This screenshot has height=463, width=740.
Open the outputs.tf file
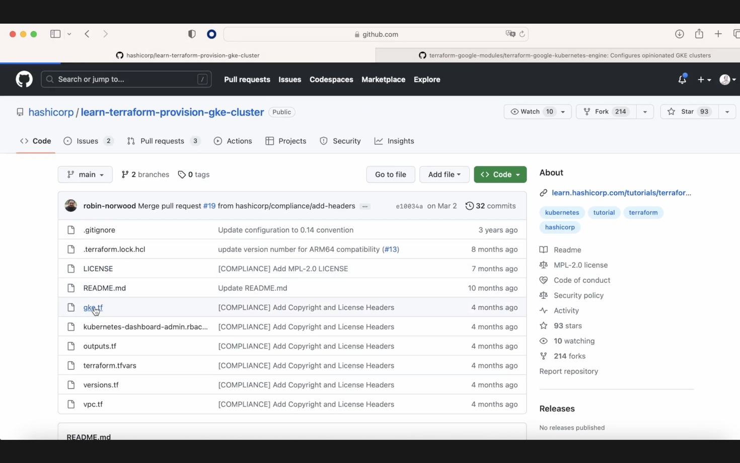coord(100,346)
